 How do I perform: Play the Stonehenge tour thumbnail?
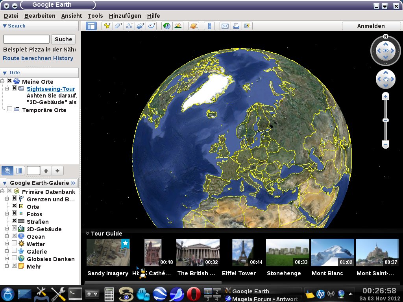(287, 252)
